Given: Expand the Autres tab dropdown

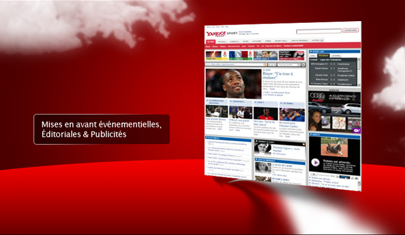Looking at the screenshot, I should 317,41.
